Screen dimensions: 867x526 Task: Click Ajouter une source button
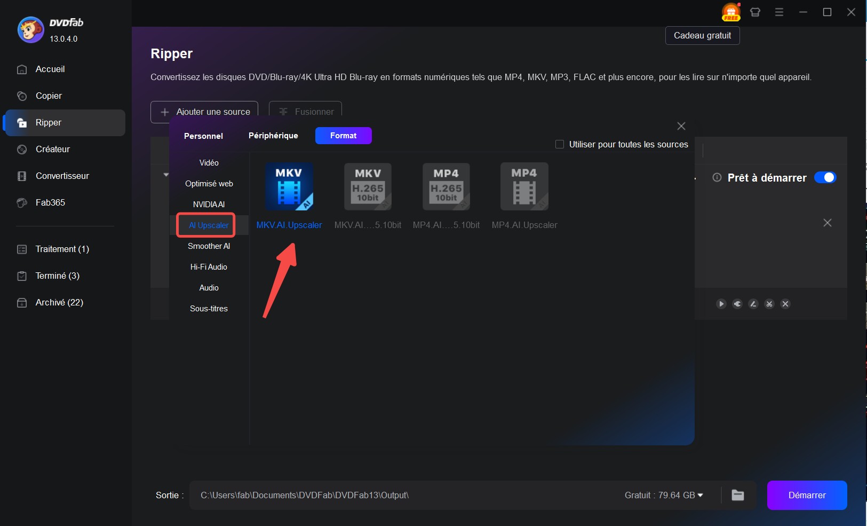coord(204,112)
